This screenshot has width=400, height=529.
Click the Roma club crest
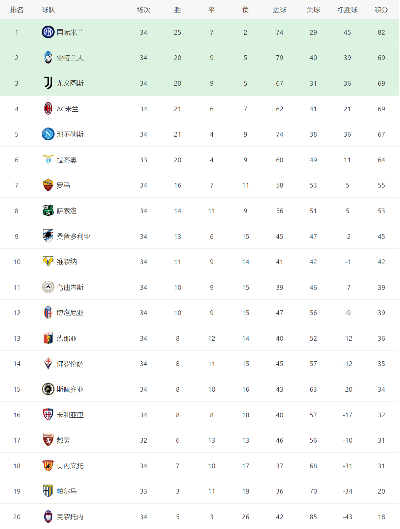48,185
